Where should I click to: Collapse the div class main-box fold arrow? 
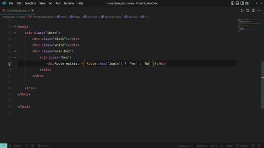[15, 51]
